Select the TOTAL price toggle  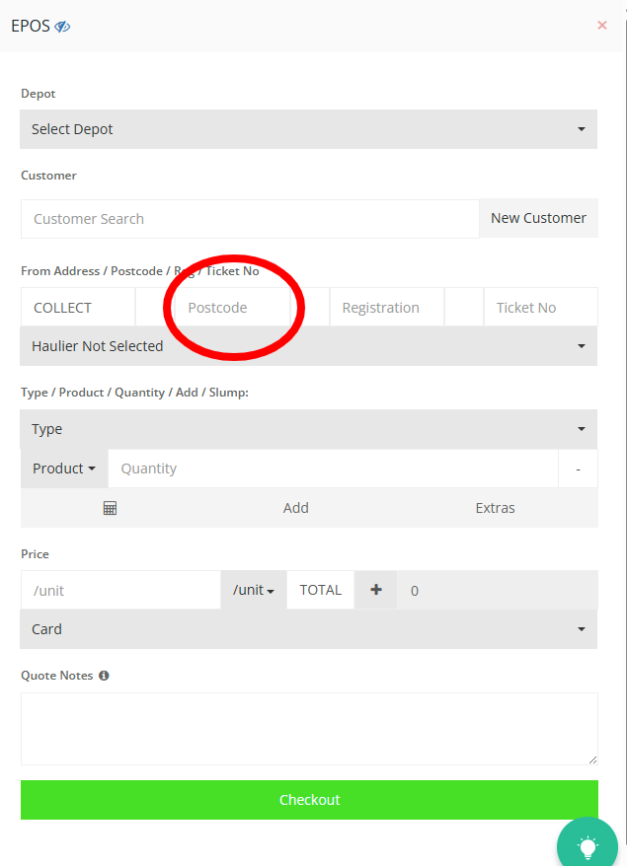click(x=320, y=590)
